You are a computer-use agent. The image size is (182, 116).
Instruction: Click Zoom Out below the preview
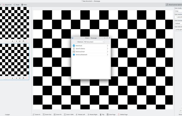click(47, 115)
